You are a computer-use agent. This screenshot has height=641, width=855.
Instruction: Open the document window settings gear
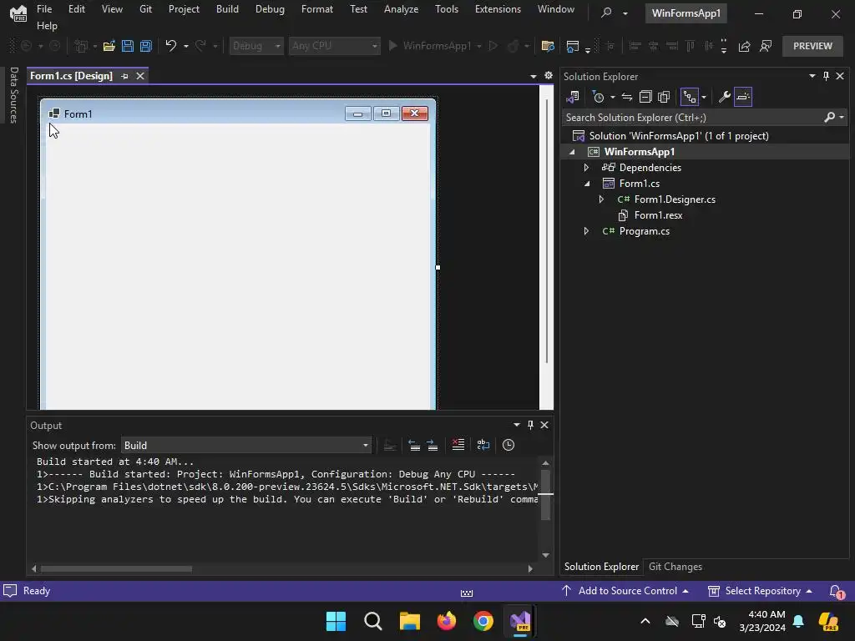(549, 76)
